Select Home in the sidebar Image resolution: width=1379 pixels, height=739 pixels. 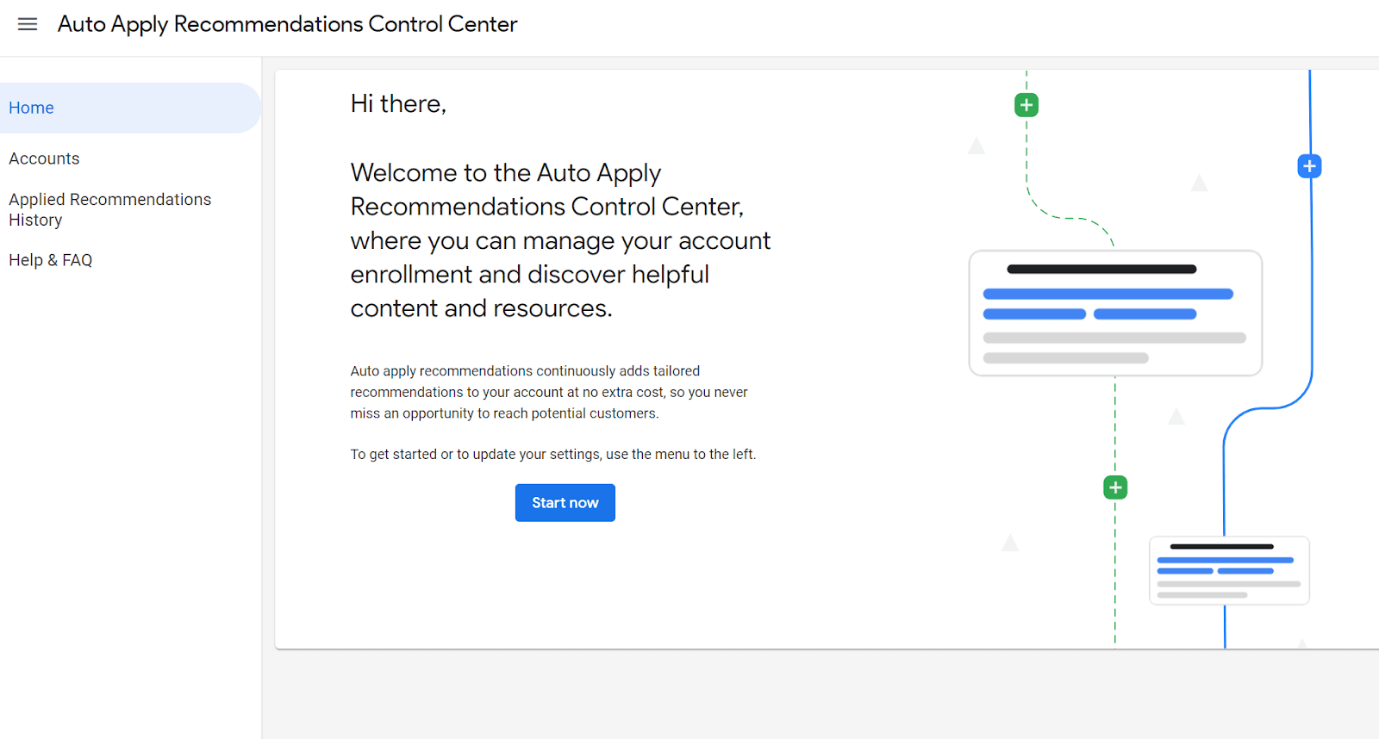tap(32, 108)
